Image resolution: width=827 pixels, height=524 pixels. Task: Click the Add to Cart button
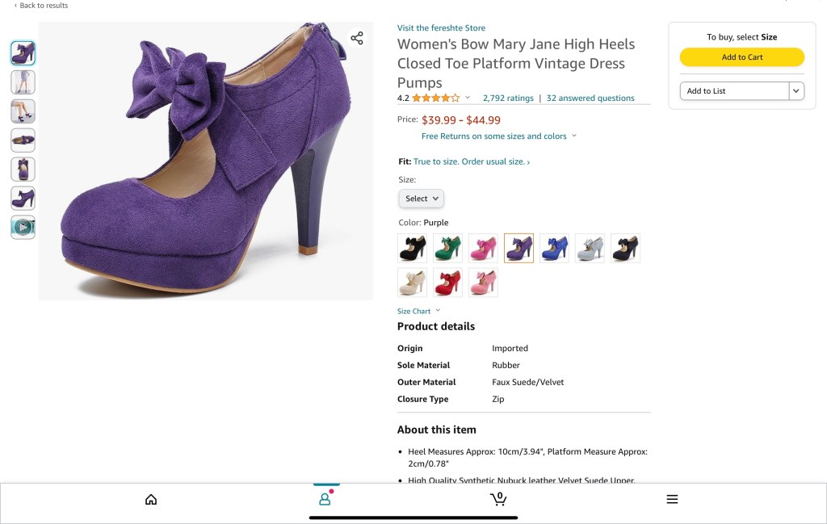tap(741, 57)
